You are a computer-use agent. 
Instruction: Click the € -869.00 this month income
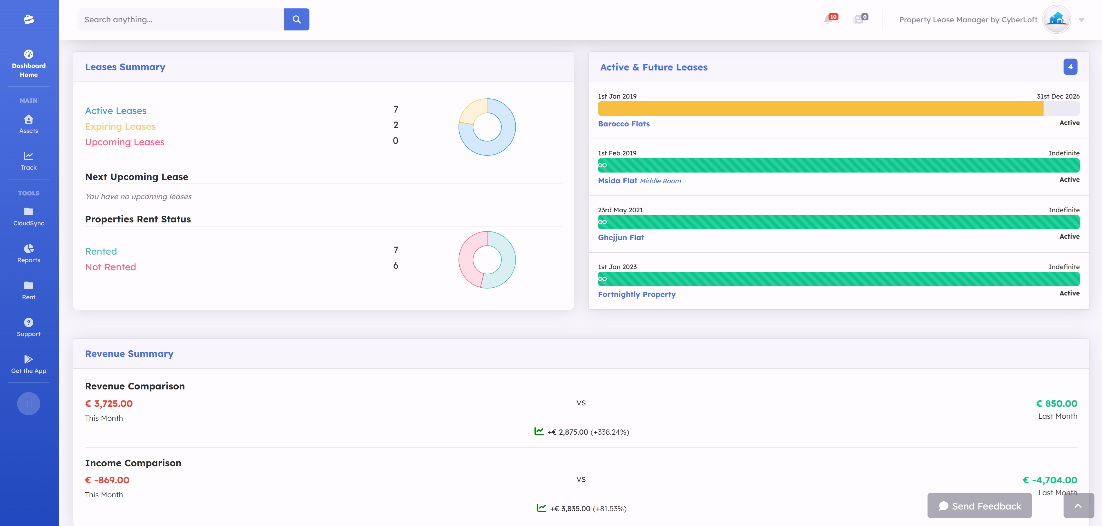click(x=107, y=480)
